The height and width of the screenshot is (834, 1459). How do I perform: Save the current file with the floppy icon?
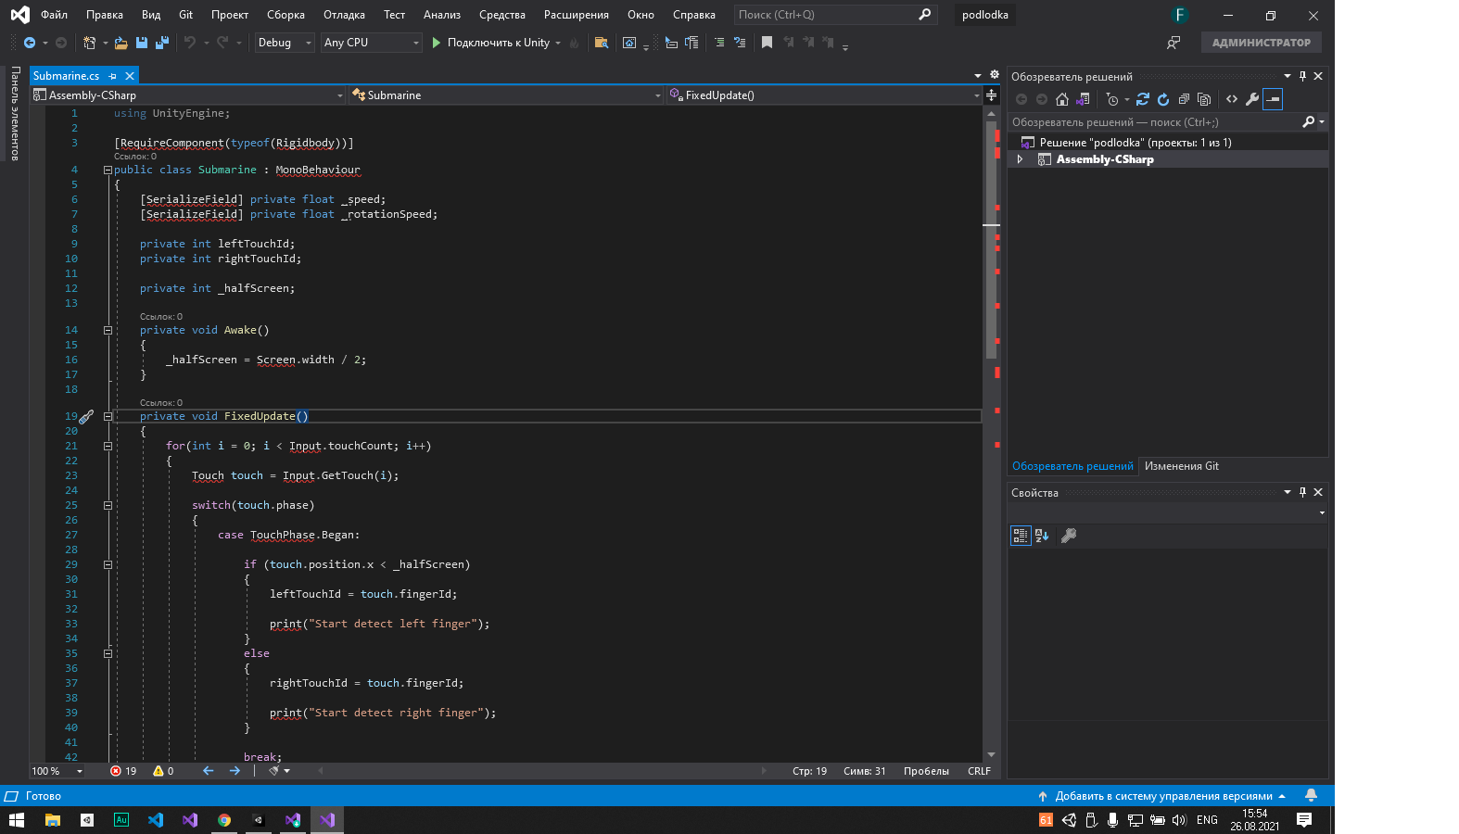[x=142, y=43]
